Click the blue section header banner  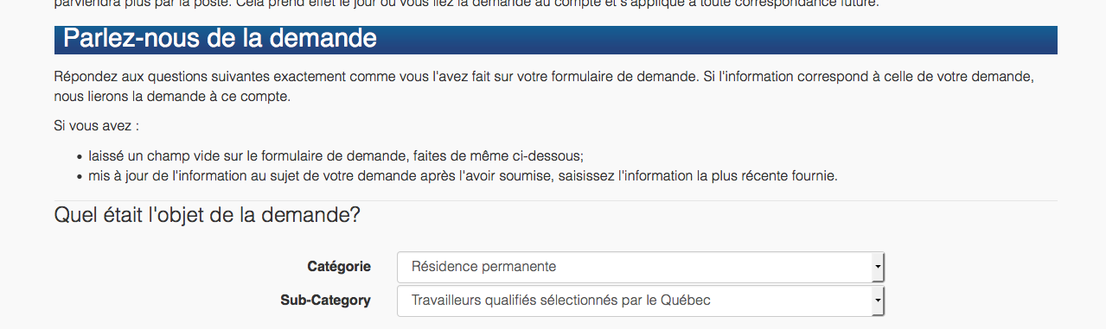pos(555,40)
